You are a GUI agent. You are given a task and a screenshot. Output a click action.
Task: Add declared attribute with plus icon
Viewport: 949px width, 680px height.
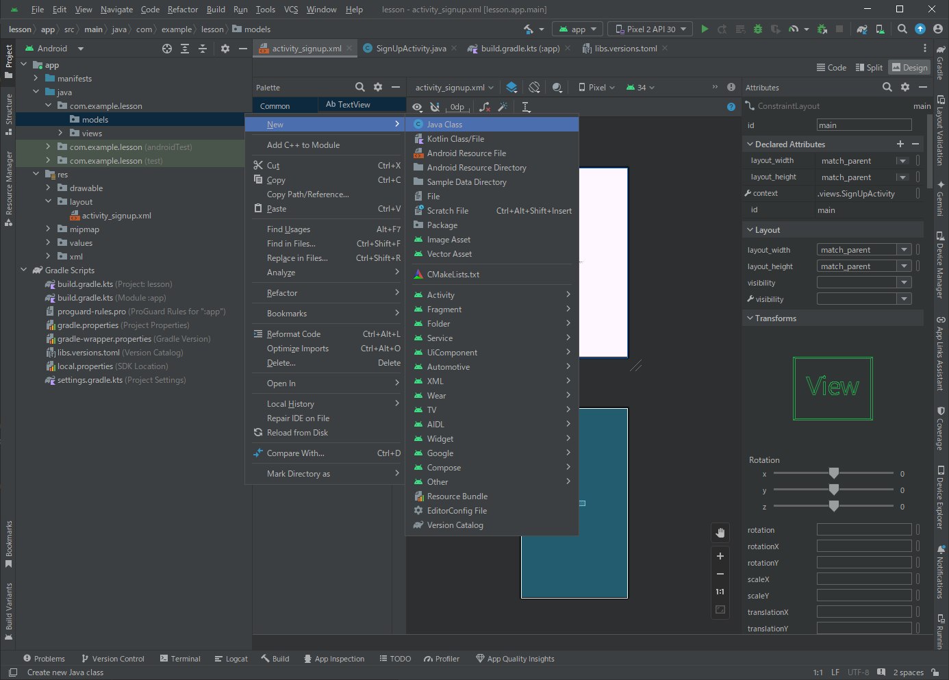pos(900,144)
